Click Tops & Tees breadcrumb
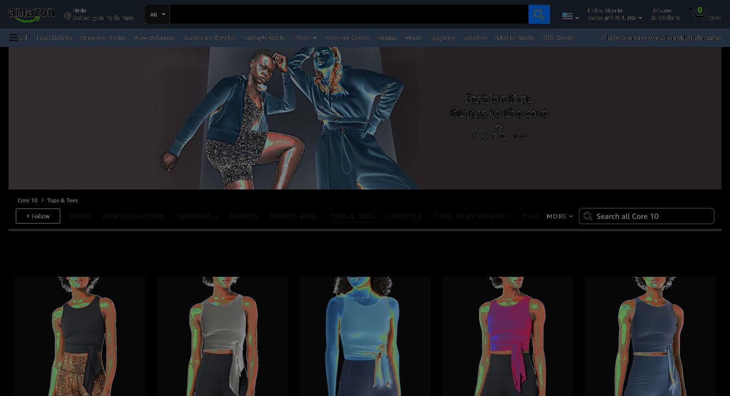 coord(62,200)
